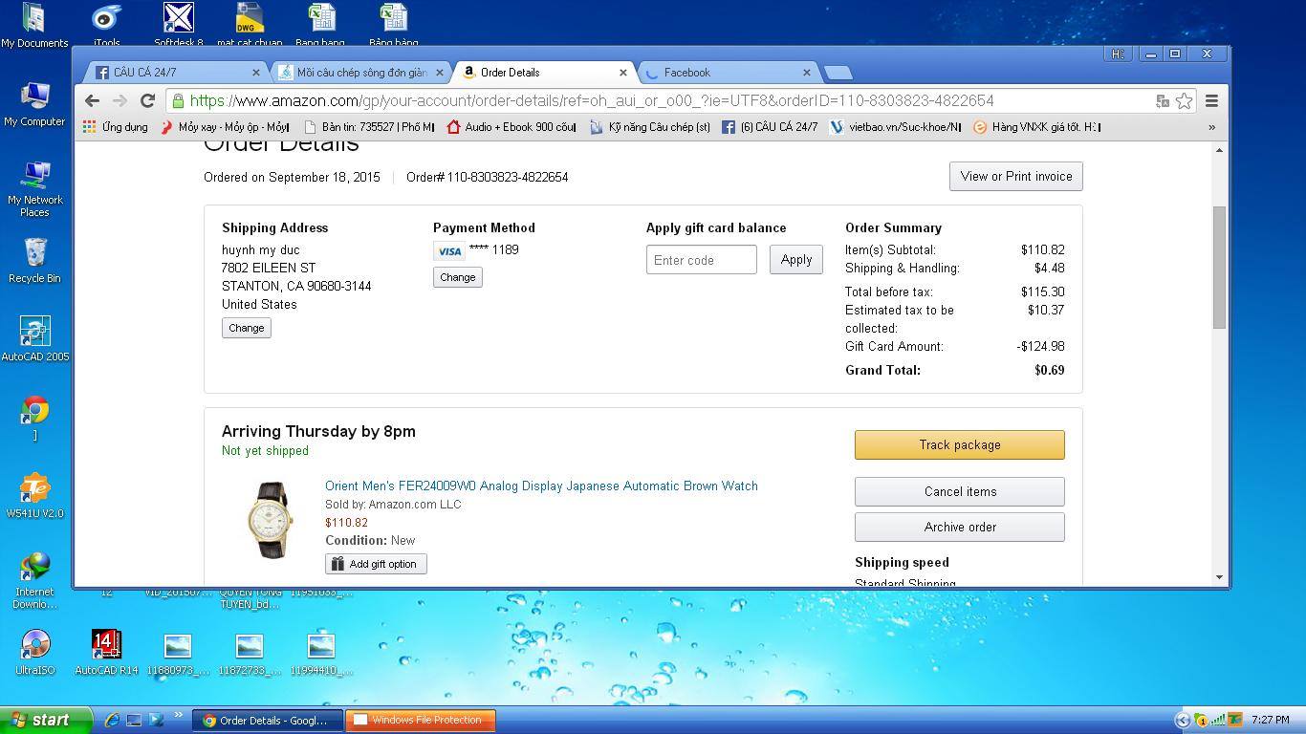Click the Track package button

point(959,444)
